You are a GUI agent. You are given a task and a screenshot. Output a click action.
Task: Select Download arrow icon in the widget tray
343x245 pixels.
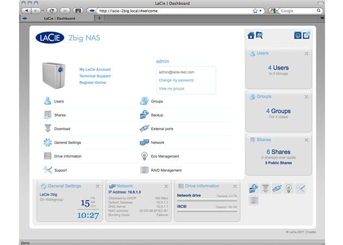click(265, 188)
